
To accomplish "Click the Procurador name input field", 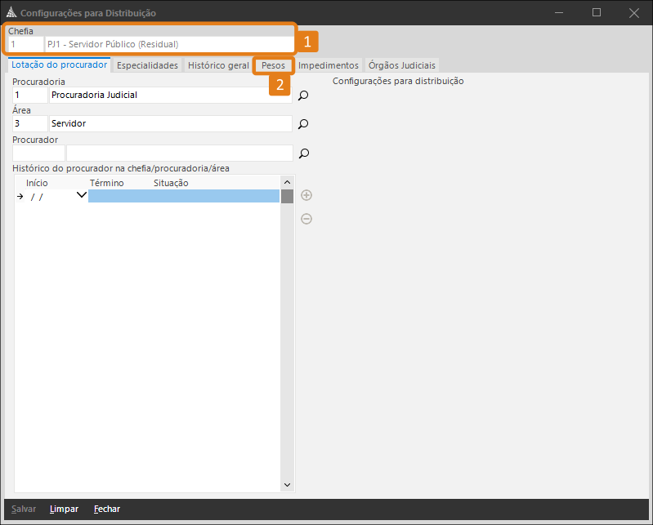I will pyautogui.click(x=178, y=153).
